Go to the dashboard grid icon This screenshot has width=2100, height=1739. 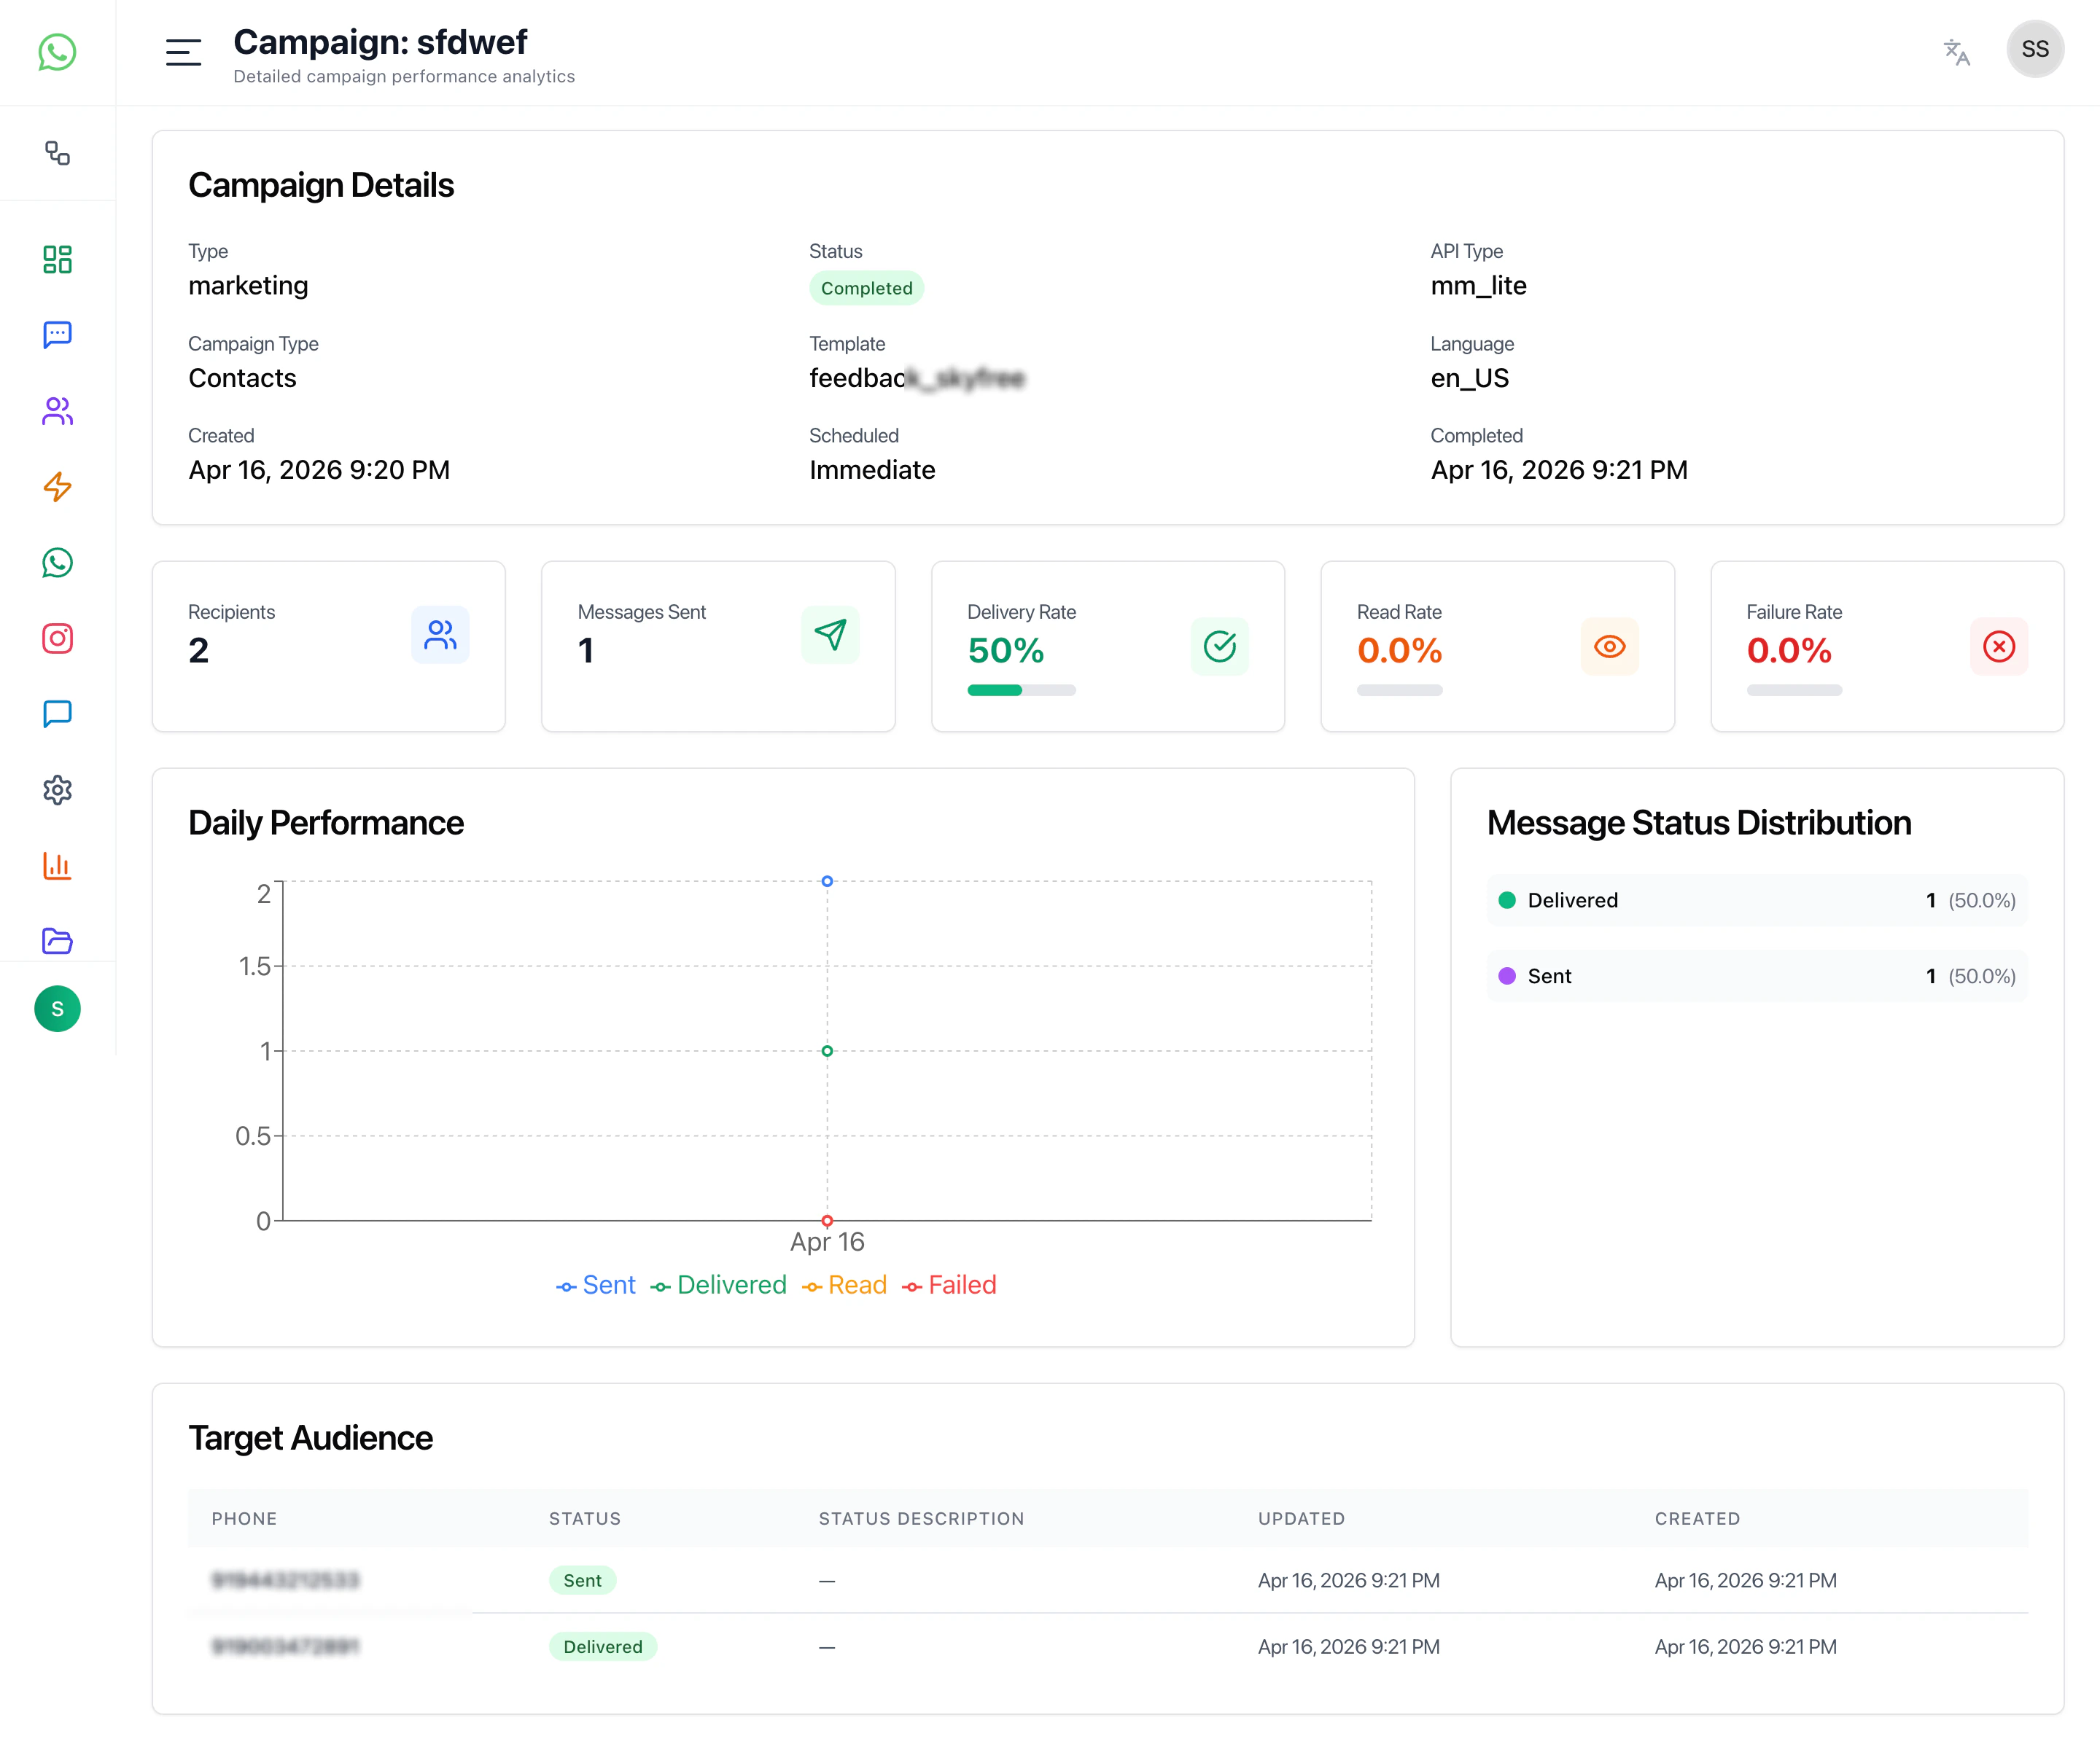[x=57, y=260]
